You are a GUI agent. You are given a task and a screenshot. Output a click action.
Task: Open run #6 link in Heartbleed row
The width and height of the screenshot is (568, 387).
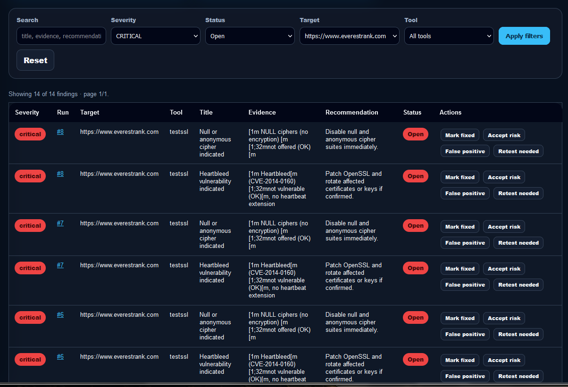point(60,357)
